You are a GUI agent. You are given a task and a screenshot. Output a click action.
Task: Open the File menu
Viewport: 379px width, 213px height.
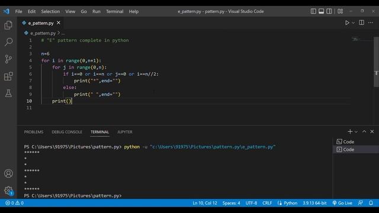(18, 11)
